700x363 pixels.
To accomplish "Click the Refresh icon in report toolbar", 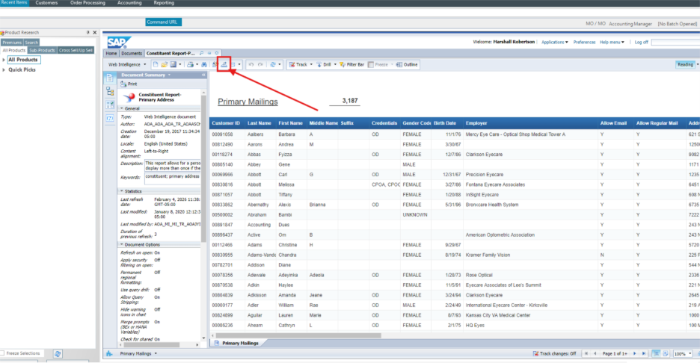I will 273,65.
